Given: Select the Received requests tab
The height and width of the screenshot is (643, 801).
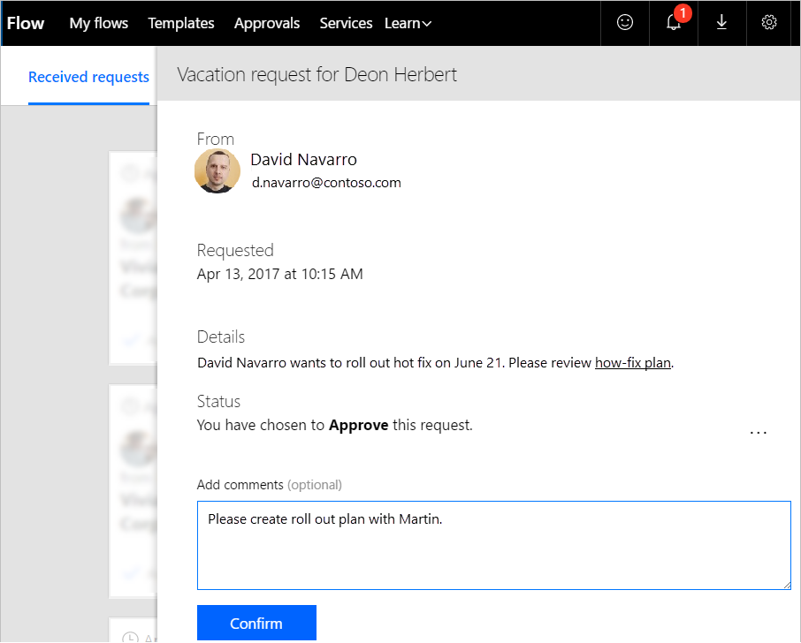Looking at the screenshot, I should (x=88, y=77).
